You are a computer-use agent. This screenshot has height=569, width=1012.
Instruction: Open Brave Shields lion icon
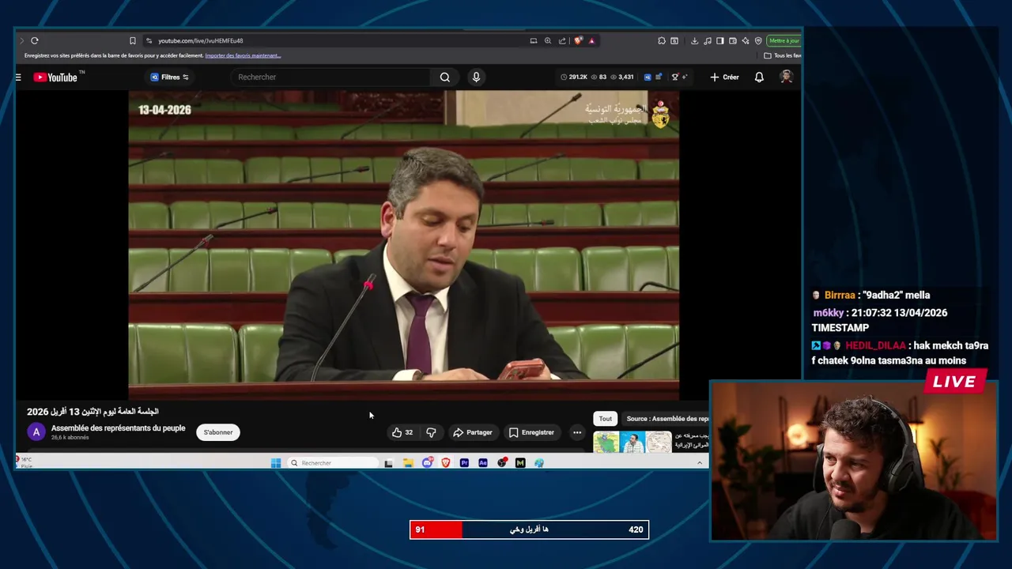pyautogui.click(x=578, y=40)
